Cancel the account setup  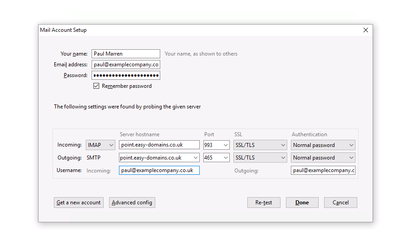pos(340,203)
